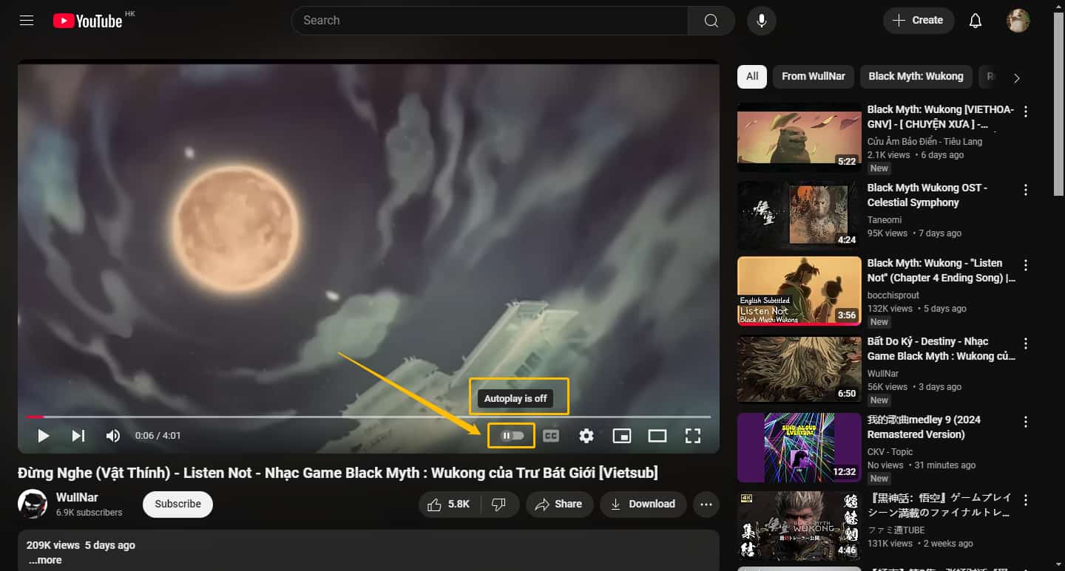
Task: Dislike the video
Action: point(499,505)
